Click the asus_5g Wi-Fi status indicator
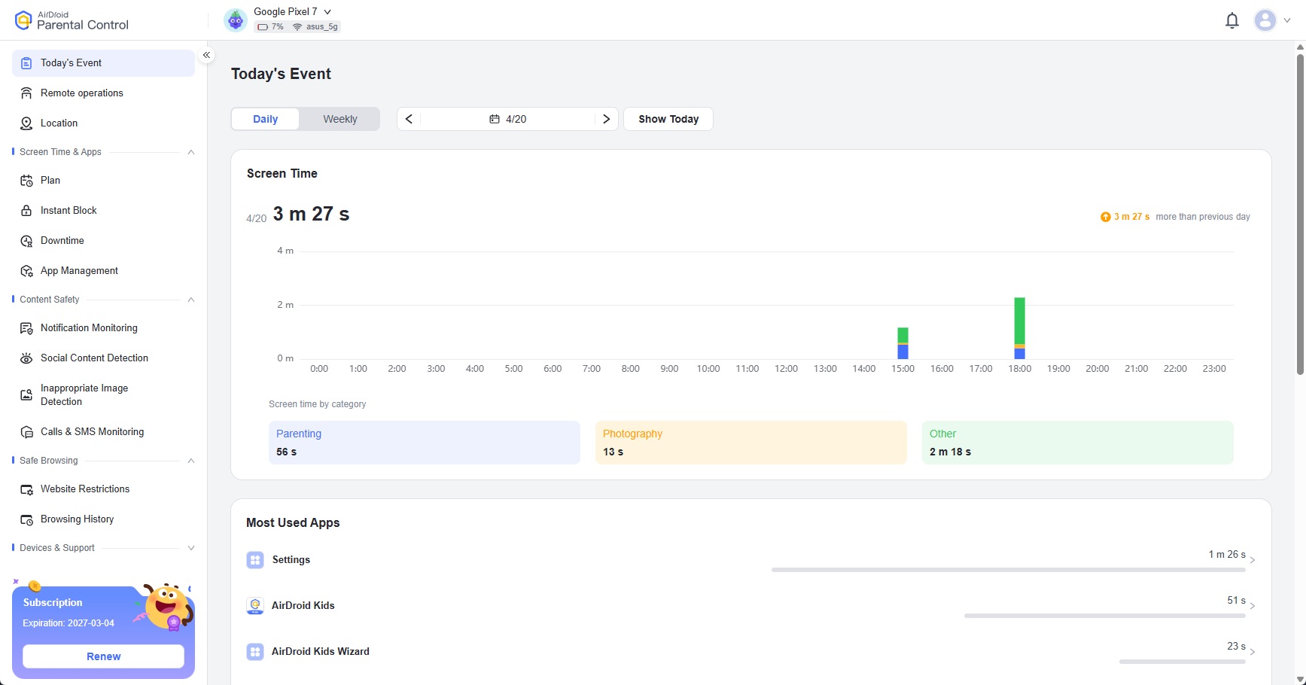Viewport: 1306px width, 685px height. [x=315, y=26]
